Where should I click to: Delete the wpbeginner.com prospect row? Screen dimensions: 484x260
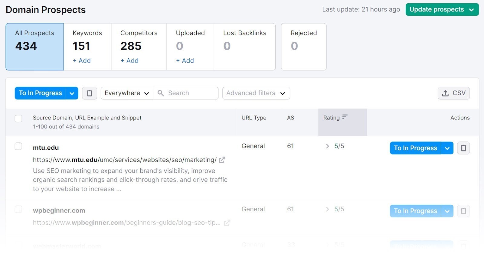click(463, 211)
